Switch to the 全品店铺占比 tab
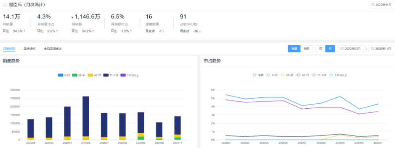The image size is (395, 148). tap(53, 49)
